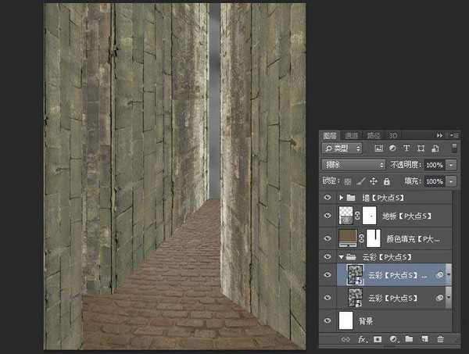
Task: Select the 背景 layer thumbnail
Action: (346, 320)
